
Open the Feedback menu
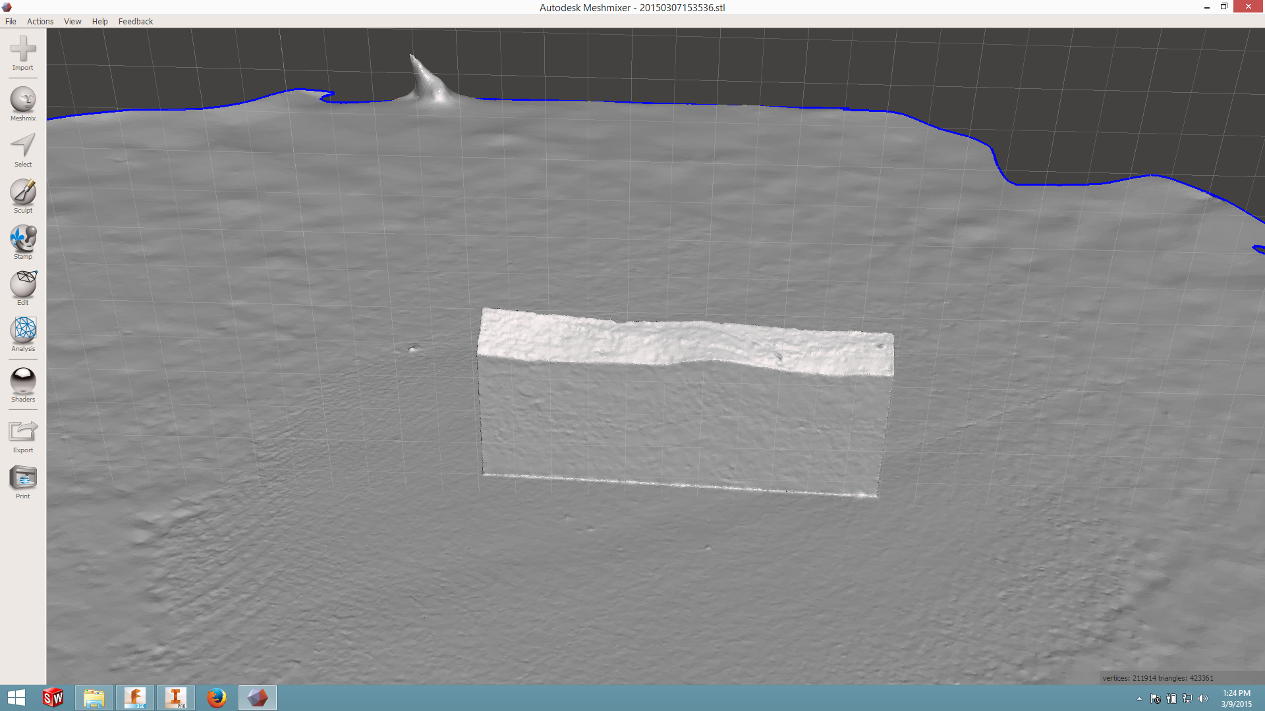(136, 21)
